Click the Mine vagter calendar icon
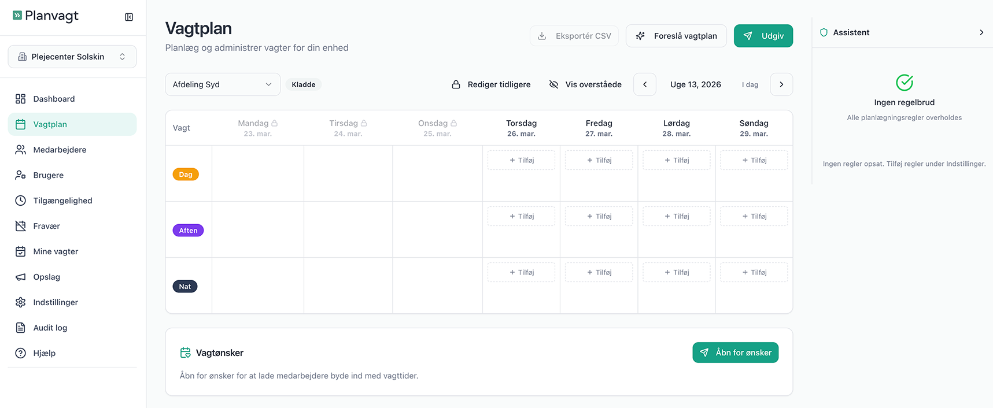The height and width of the screenshot is (408, 993). tap(21, 251)
